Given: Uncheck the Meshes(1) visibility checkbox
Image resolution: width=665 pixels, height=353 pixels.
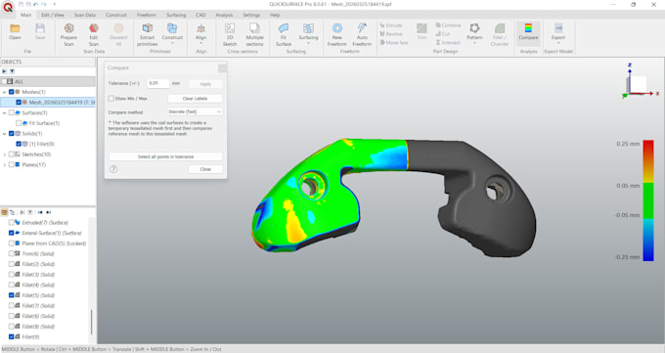Looking at the screenshot, I should 12,92.
